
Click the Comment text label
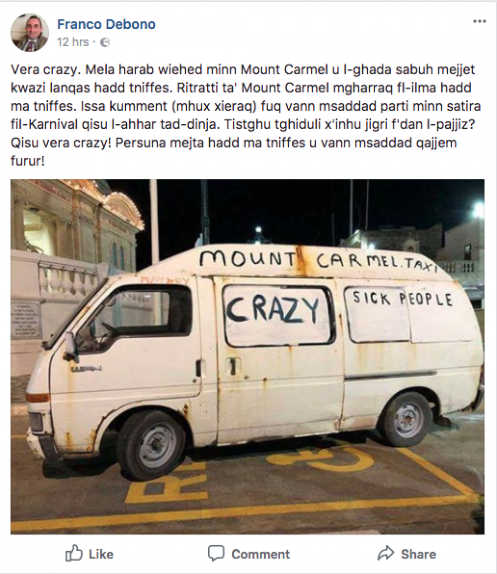pos(260,554)
